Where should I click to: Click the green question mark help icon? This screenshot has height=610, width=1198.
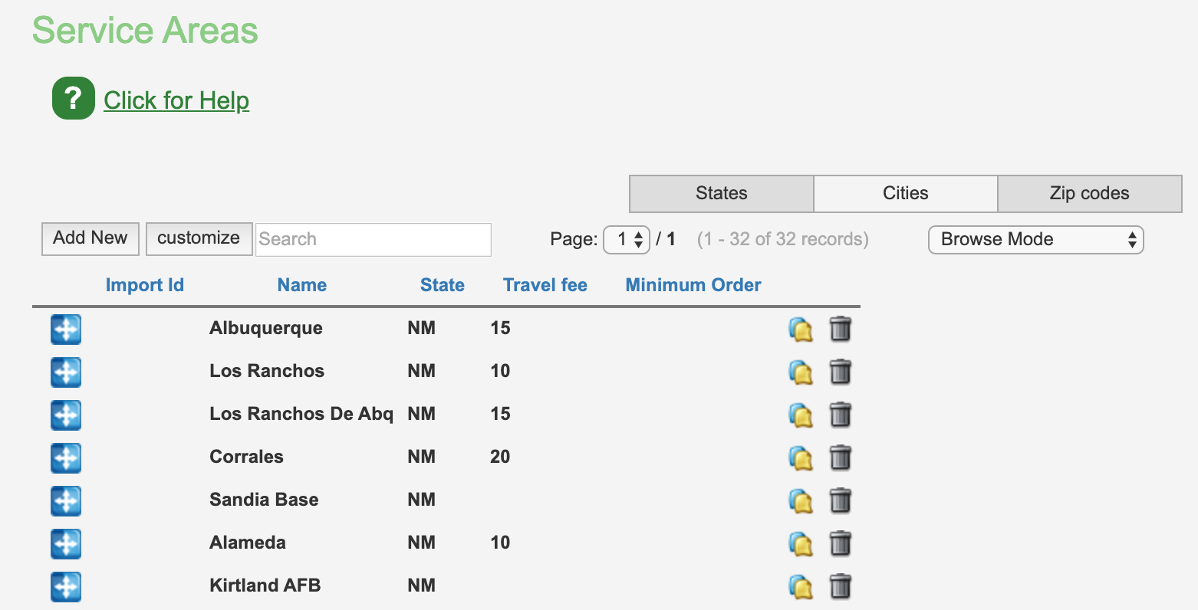point(73,99)
